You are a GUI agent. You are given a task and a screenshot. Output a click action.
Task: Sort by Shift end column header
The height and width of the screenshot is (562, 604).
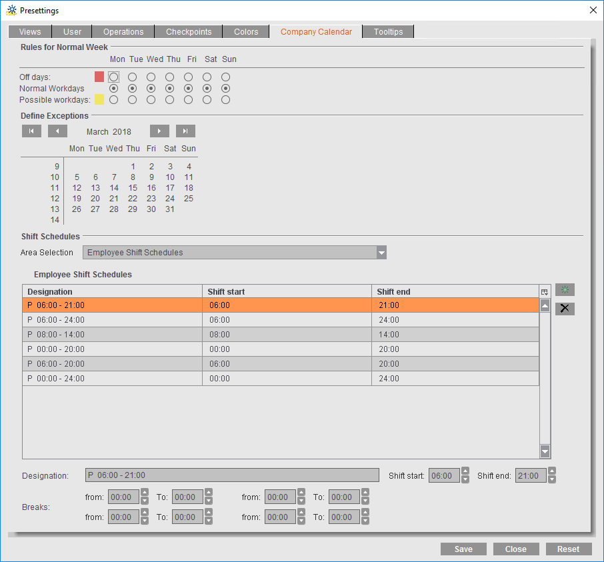(x=455, y=291)
